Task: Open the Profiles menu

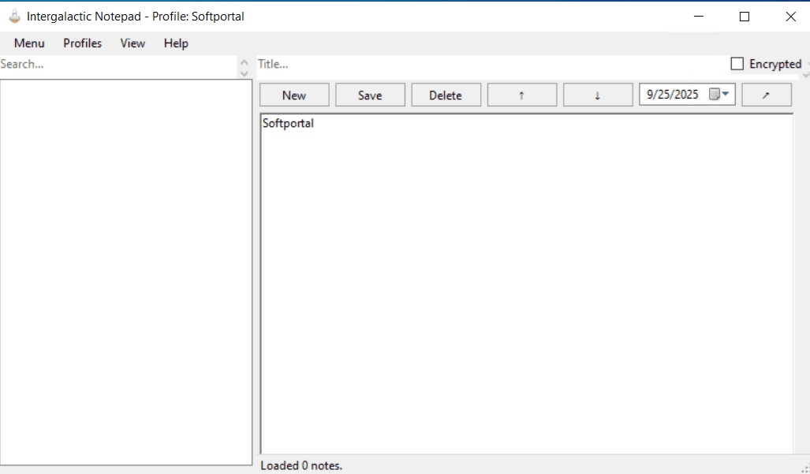Action: point(83,43)
